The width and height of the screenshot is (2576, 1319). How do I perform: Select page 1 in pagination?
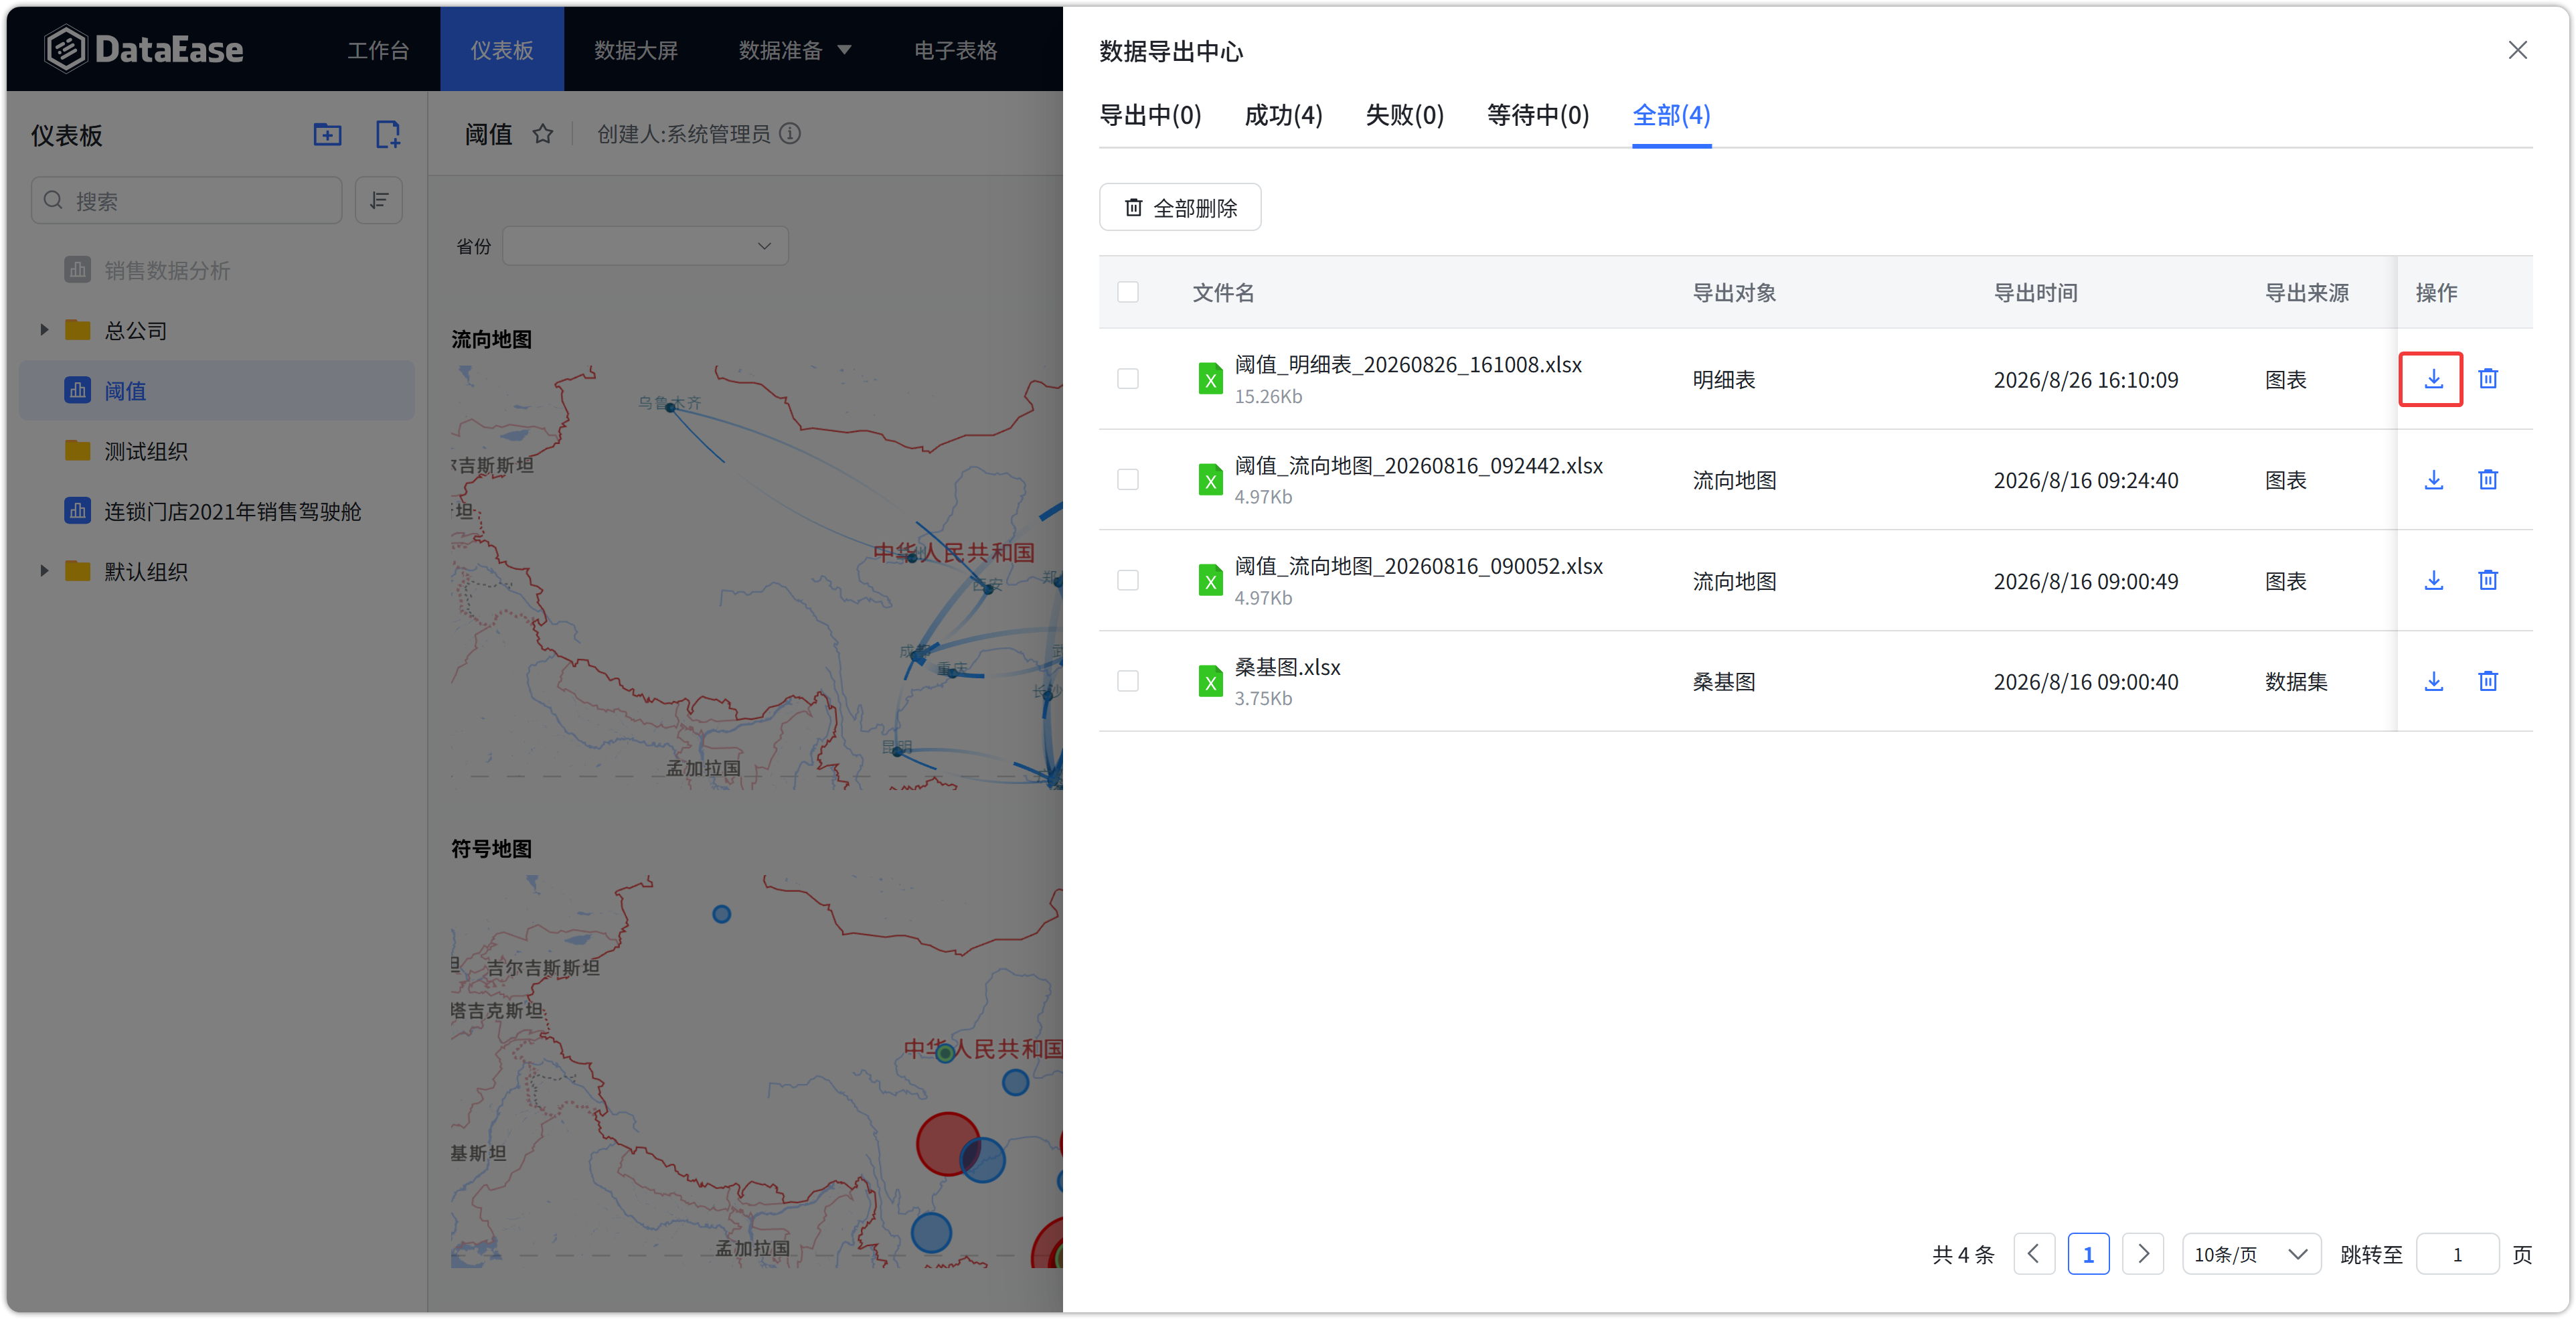point(2088,1254)
